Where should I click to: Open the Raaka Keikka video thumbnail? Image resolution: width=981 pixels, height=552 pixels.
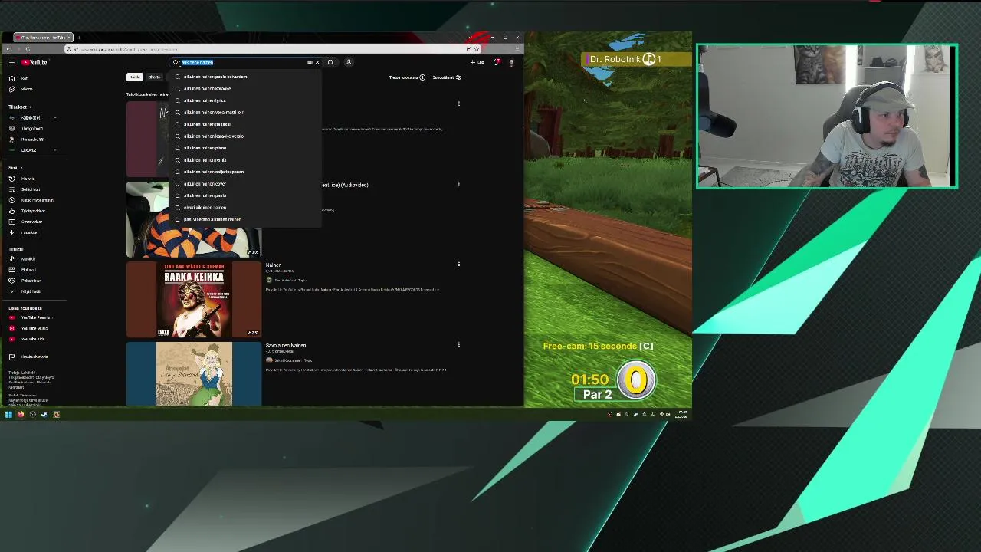click(x=194, y=300)
